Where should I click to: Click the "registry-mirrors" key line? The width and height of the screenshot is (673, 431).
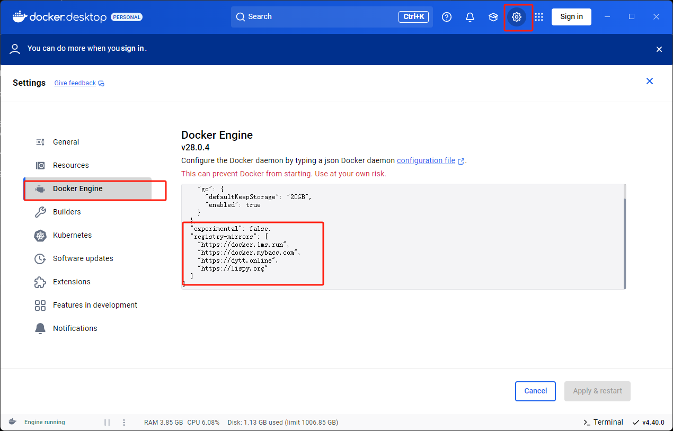[229, 237]
